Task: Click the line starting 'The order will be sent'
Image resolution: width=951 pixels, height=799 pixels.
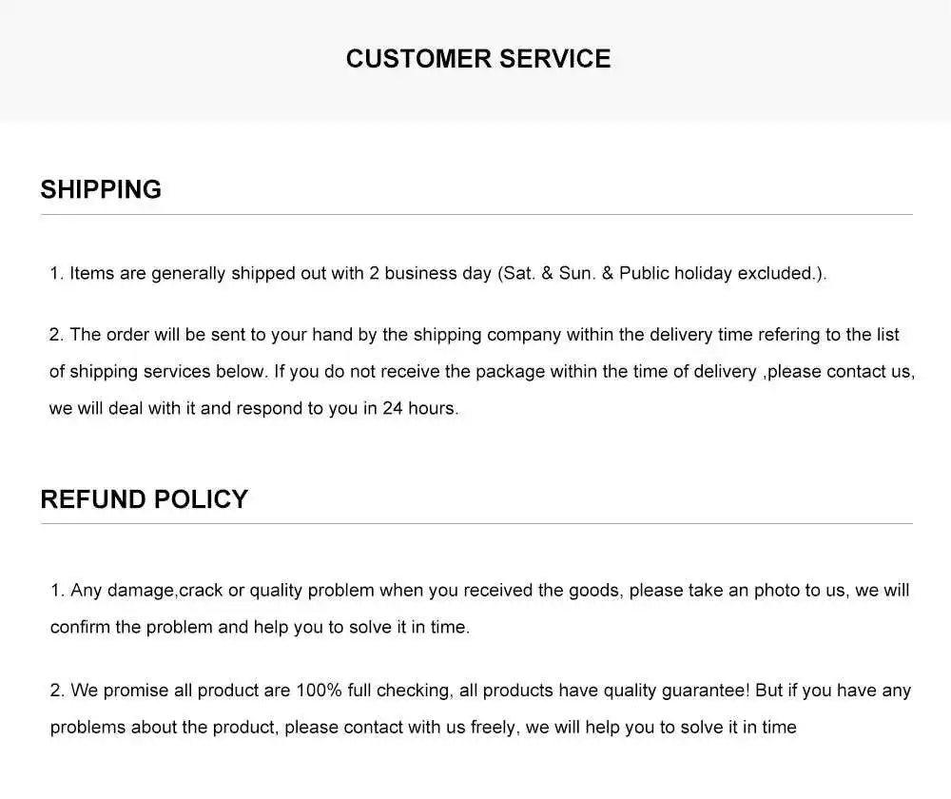Action: tap(475, 335)
